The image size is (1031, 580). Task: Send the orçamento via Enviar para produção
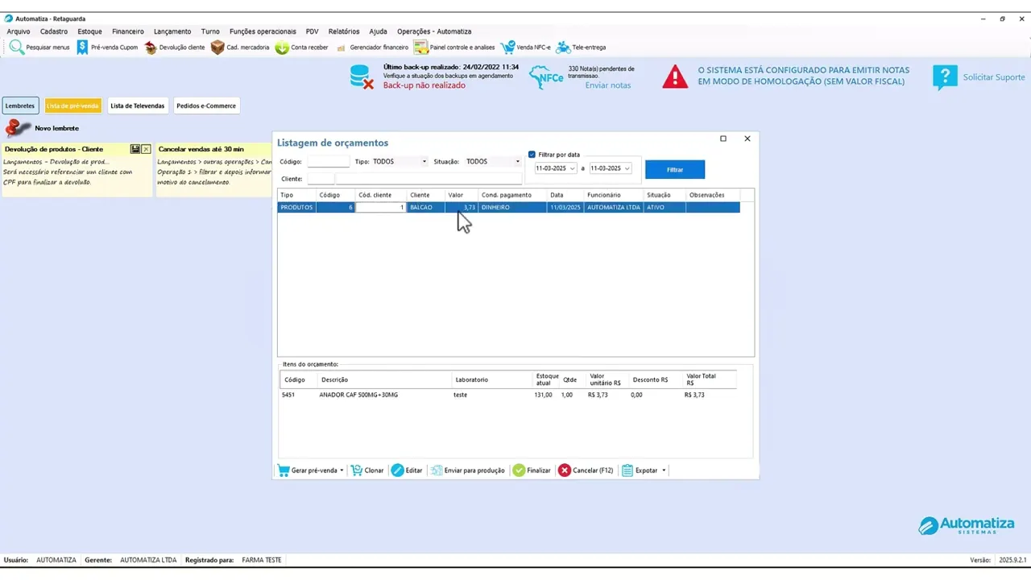pyautogui.click(x=468, y=470)
